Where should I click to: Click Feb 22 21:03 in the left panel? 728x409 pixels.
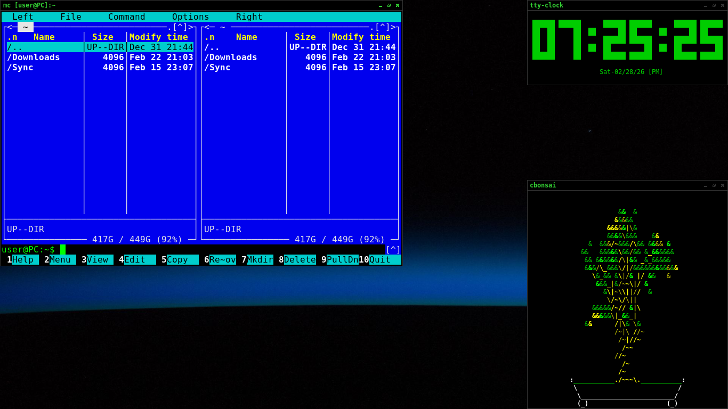click(x=161, y=58)
